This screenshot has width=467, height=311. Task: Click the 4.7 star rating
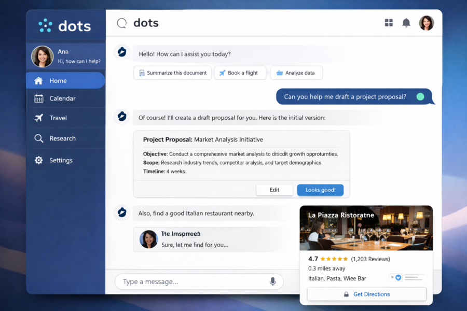328,259
